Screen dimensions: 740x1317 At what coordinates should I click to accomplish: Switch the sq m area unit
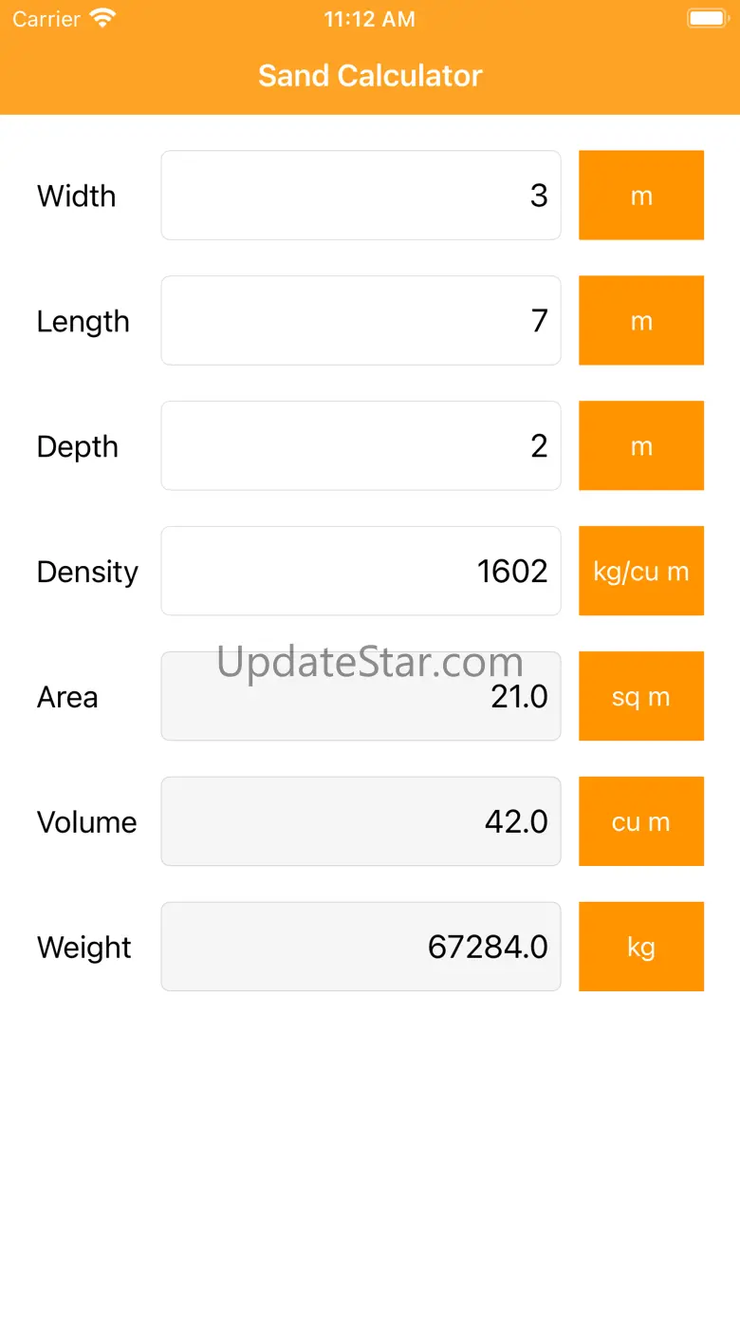(641, 697)
